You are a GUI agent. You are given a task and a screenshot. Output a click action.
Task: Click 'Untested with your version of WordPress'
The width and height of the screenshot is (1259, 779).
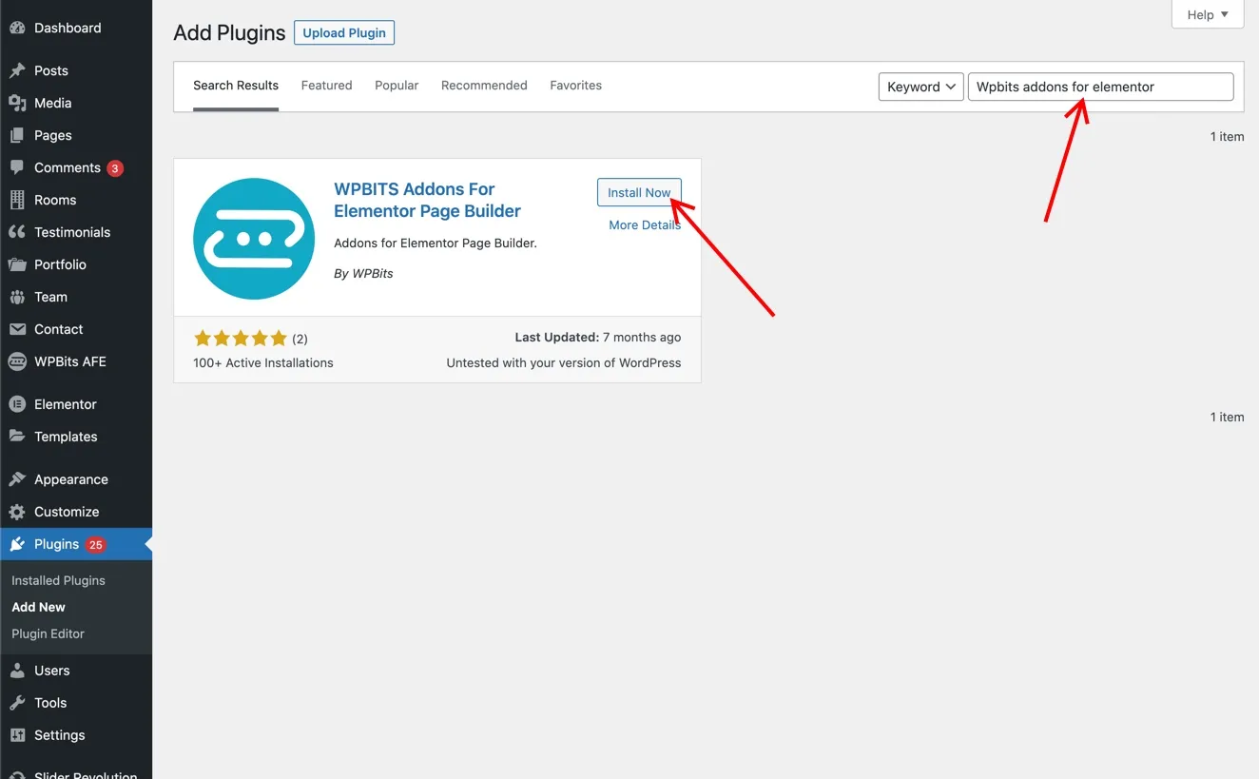point(564,362)
